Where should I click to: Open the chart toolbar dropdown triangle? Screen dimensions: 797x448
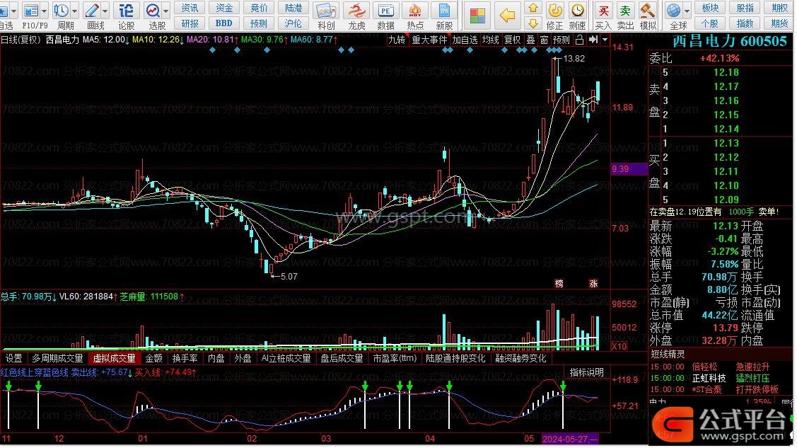(605, 40)
